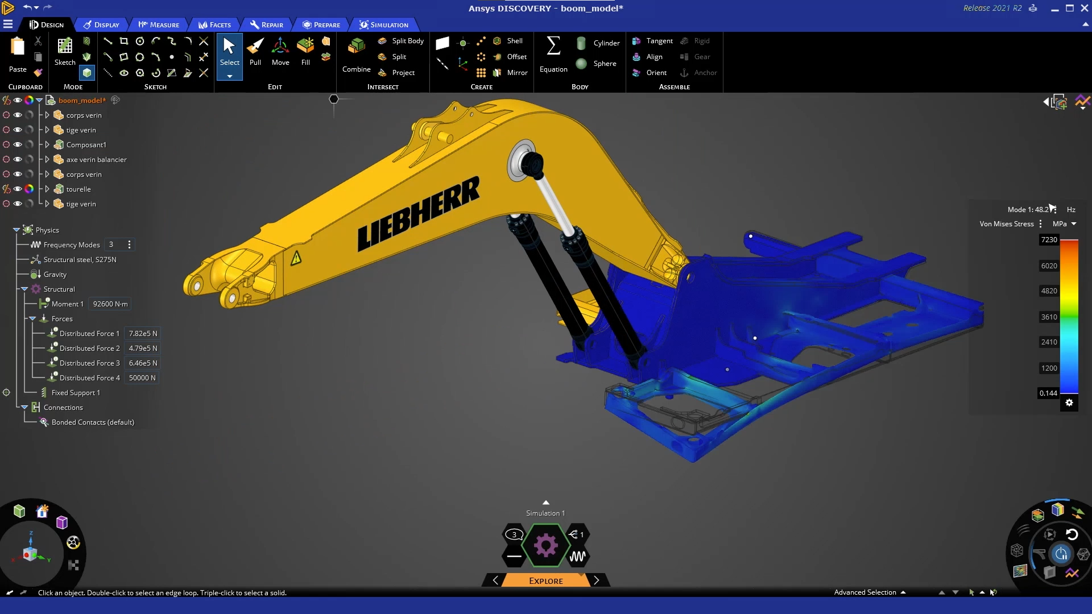Toggle visibility of Composant1
The height and width of the screenshot is (614, 1092).
(18, 145)
